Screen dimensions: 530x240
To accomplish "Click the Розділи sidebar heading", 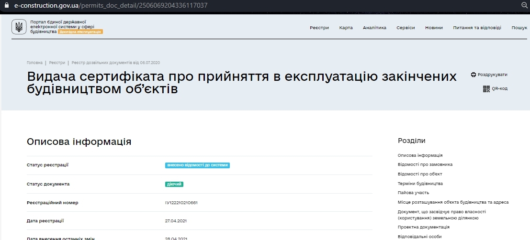I will pos(412,141).
